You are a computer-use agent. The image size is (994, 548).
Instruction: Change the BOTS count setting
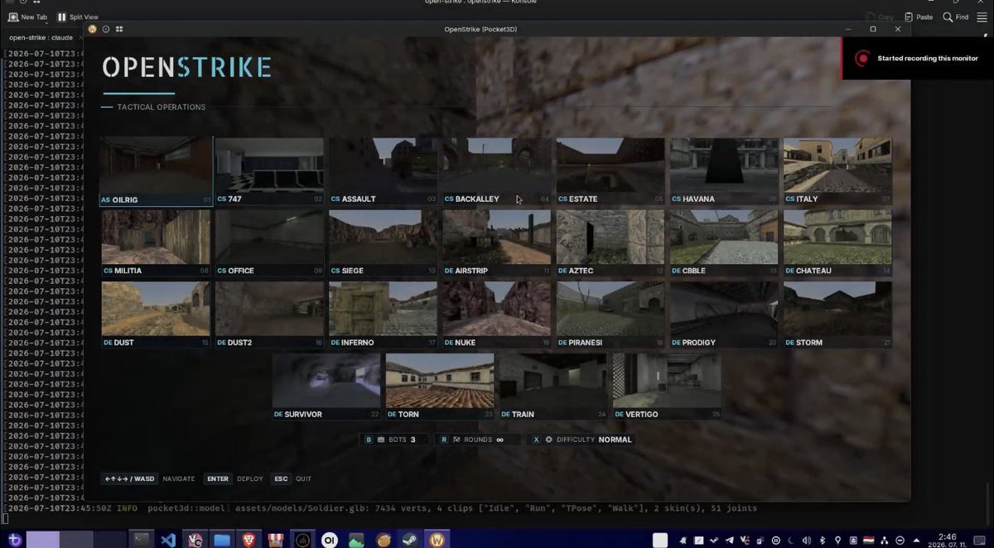click(x=394, y=440)
